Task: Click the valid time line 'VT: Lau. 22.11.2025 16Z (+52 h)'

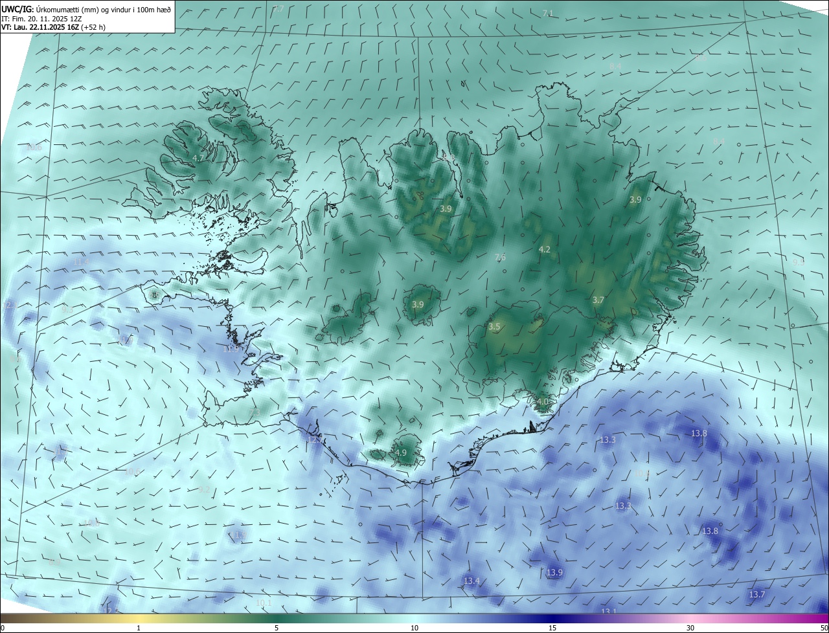Action: point(53,27)
